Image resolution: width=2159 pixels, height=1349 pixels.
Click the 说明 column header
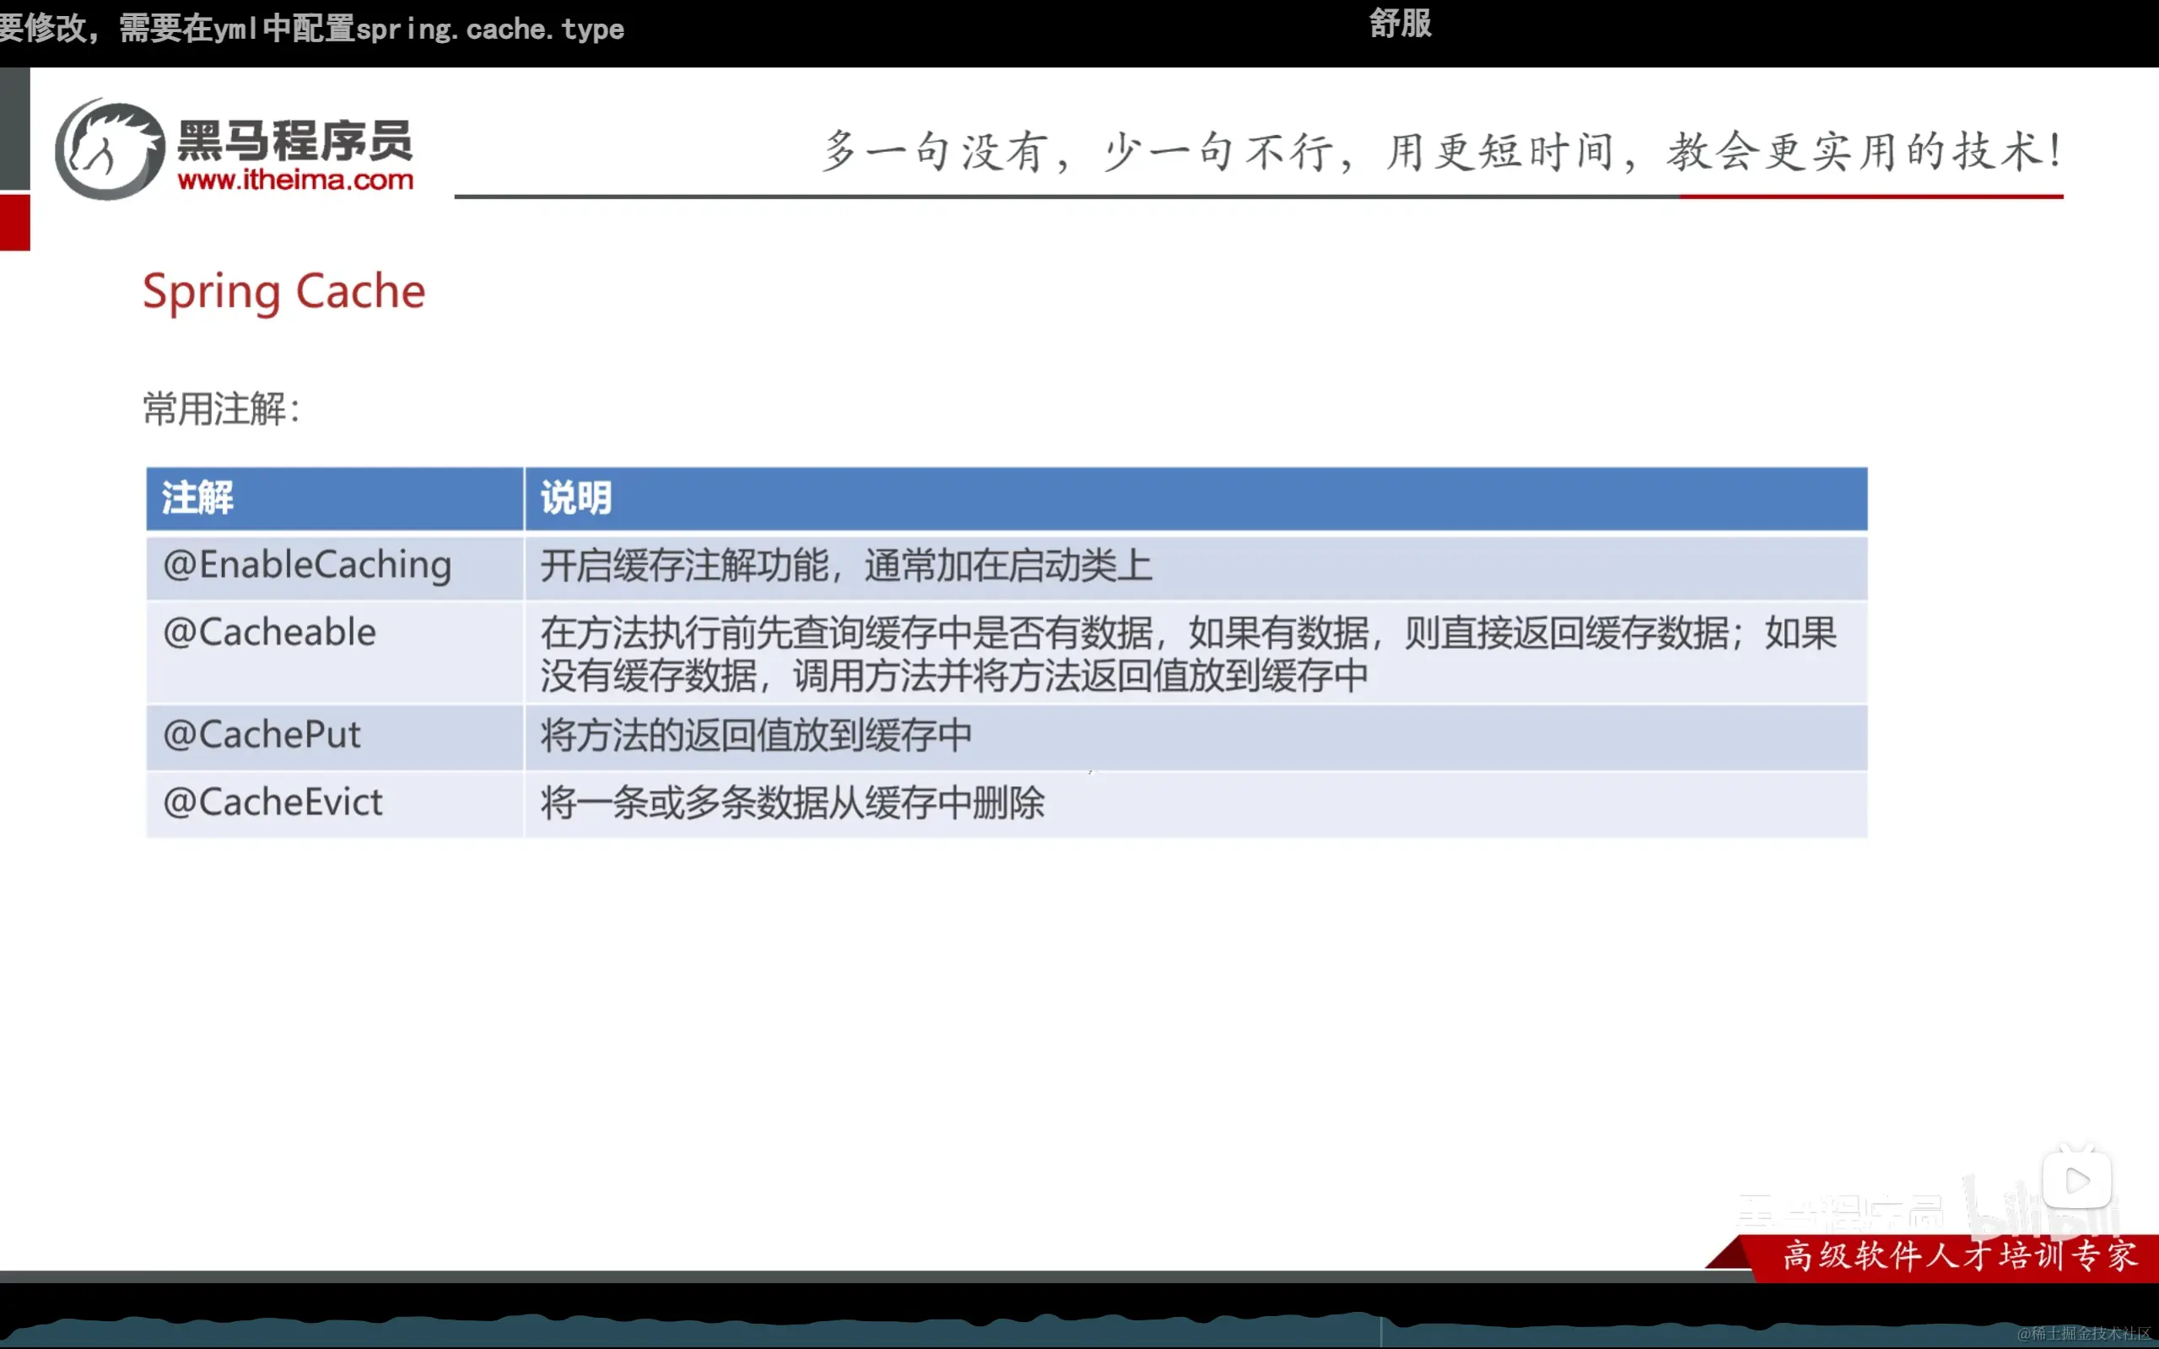pyautogui.click(x=576, y=498)
